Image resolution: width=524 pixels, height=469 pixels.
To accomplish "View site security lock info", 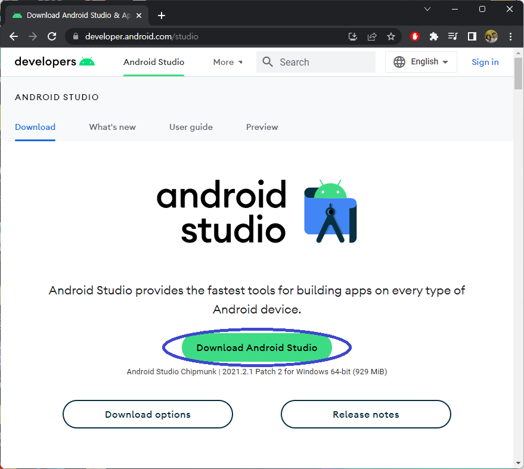I will coord(76,36).
